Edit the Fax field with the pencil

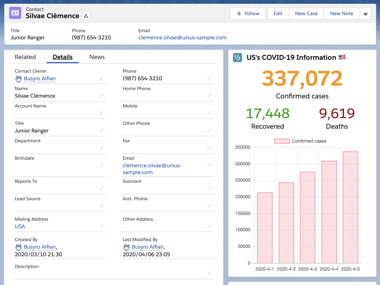point(210,148)
